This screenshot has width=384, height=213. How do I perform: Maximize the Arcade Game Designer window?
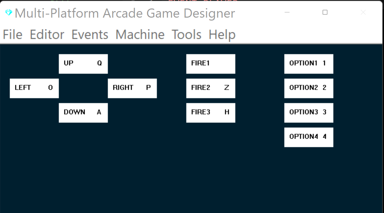point(325,12)
